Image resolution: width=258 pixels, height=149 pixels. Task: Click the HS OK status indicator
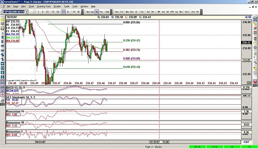(x=197, y=147)
